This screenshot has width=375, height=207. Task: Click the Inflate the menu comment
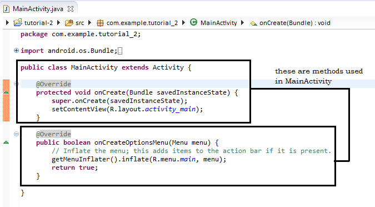click(191, 151)
